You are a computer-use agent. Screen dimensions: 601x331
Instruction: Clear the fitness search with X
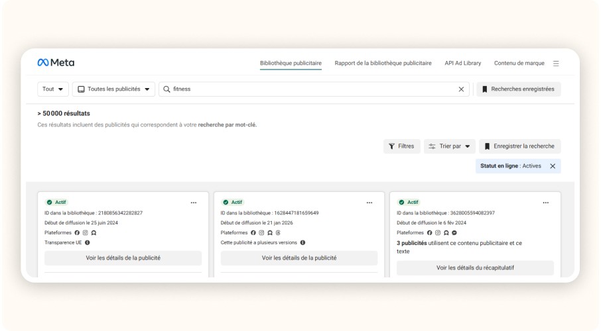pyautogui.click(x=461, y=89)
